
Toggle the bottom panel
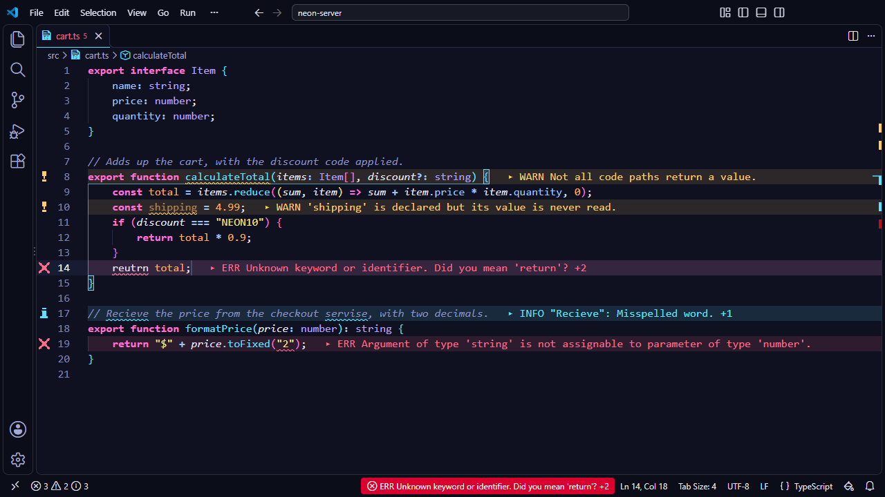tap(761, 12)
